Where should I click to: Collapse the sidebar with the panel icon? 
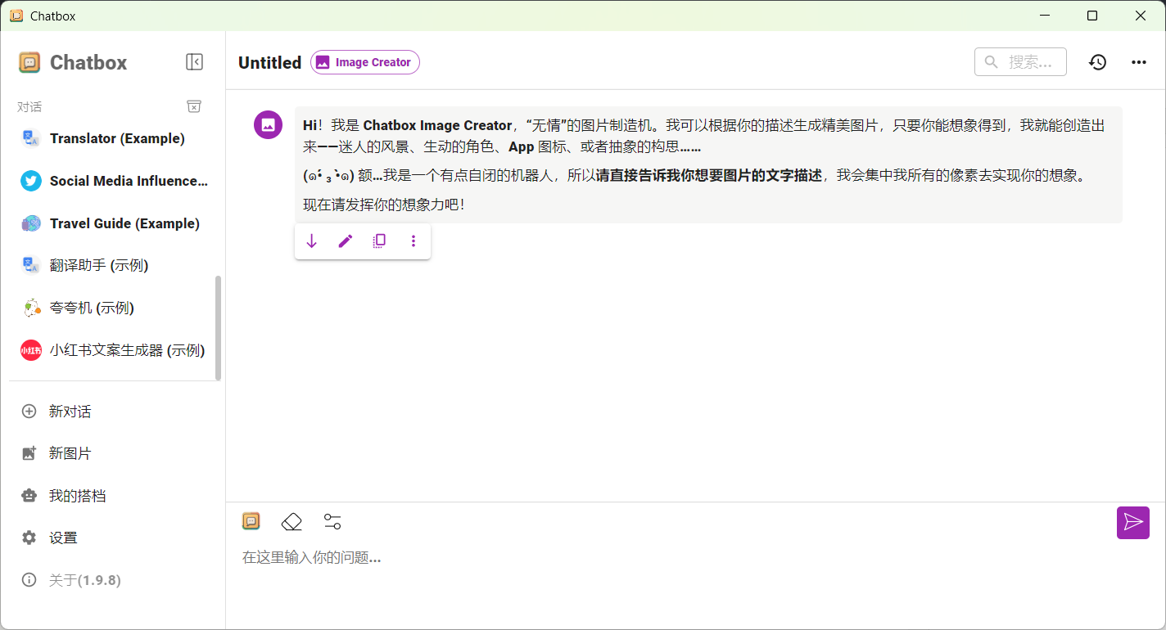(x=194, y=62)
